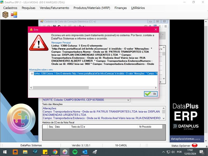The image size is (208, 156).
Task: Open the Finanças menu
Action: pyautogui.click(x=121, y=8)
